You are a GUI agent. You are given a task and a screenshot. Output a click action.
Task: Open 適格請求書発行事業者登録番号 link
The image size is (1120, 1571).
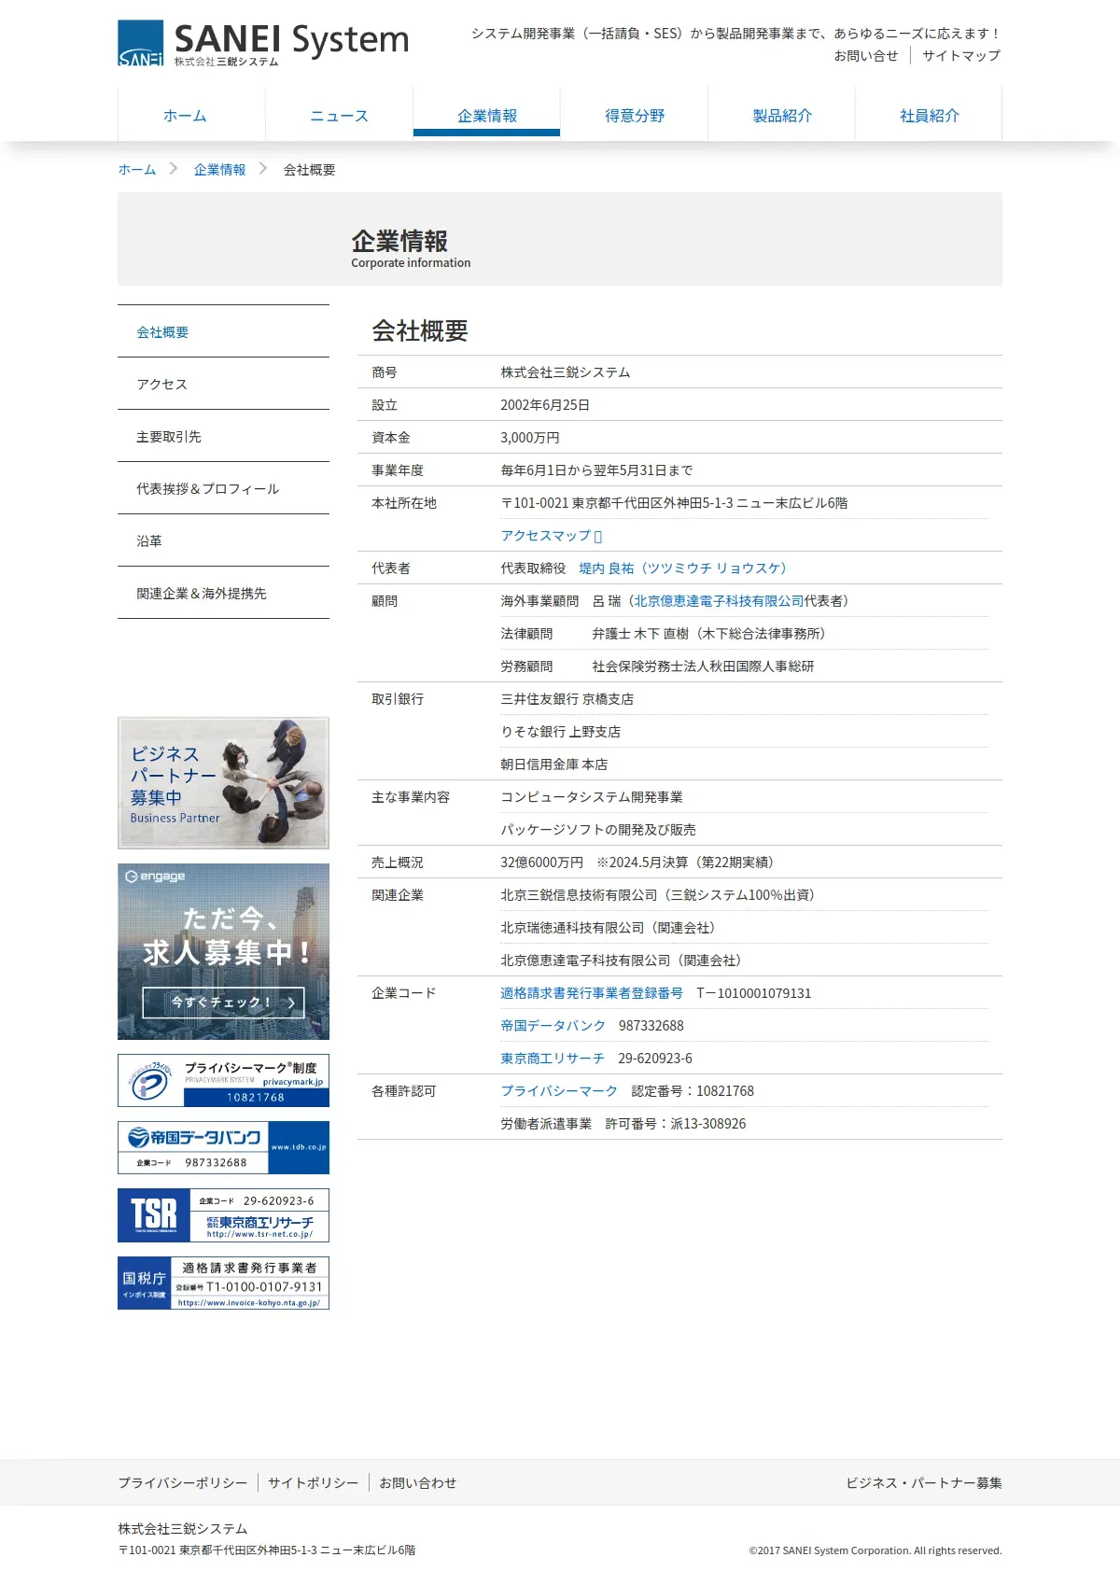tap(592, 993)
